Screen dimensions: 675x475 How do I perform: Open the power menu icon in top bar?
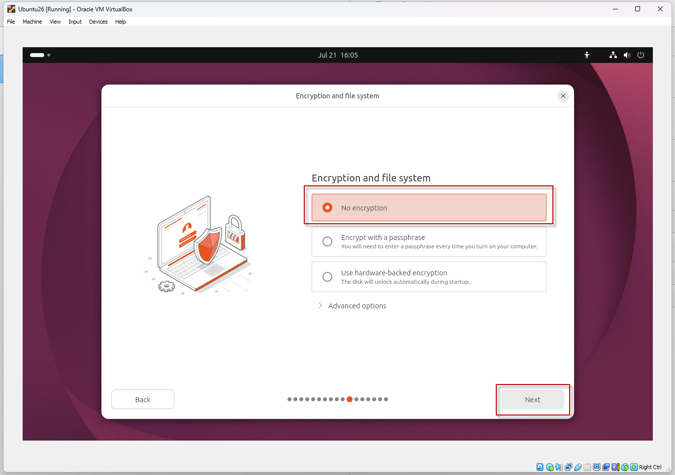coord(641,55)
